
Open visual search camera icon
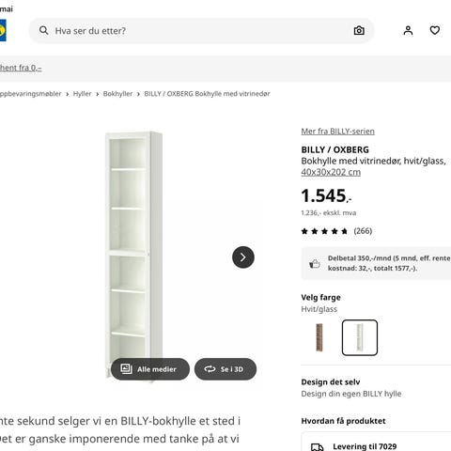pos(359,30)
